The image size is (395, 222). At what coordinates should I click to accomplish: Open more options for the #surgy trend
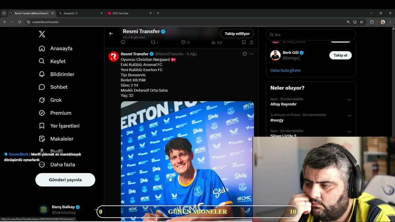click(x=349, y=116)
